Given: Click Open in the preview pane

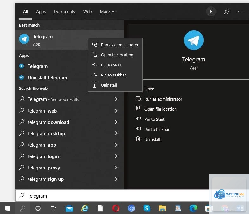Looking at the screenshot, I should point(149,89).
